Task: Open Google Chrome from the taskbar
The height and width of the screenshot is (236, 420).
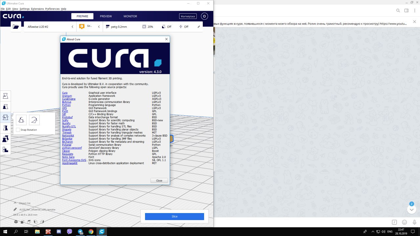Action: point(91,231)
